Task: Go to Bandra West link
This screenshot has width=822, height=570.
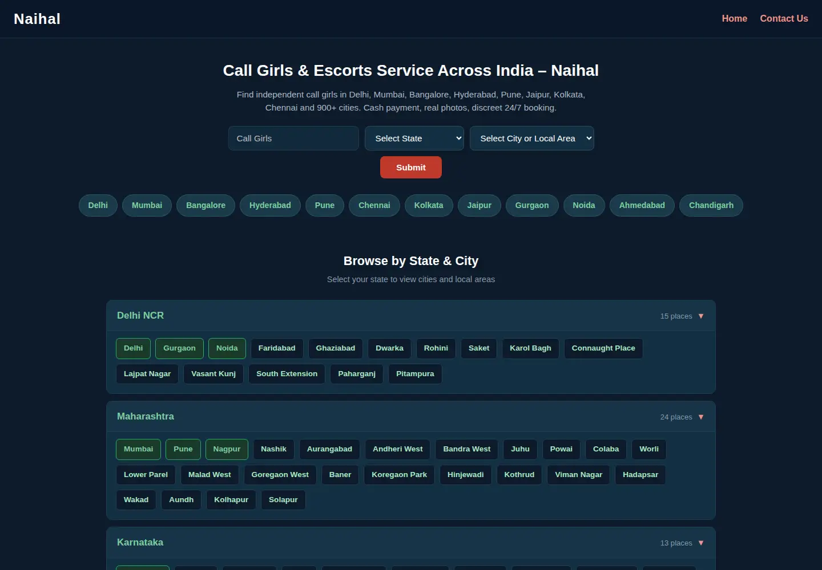Action: tap(467, 449)
